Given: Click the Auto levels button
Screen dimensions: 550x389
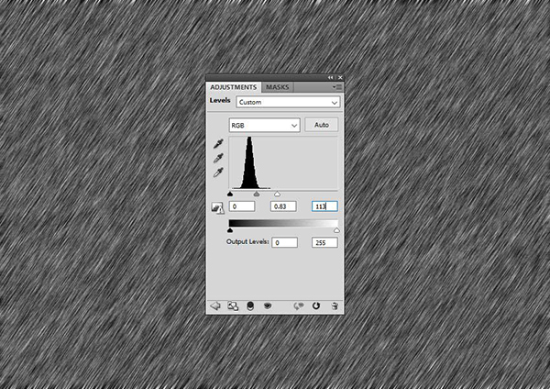Looking at the screenshot, I should (321, 124).
